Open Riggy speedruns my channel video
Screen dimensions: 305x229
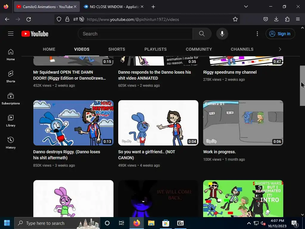[230, 72]
